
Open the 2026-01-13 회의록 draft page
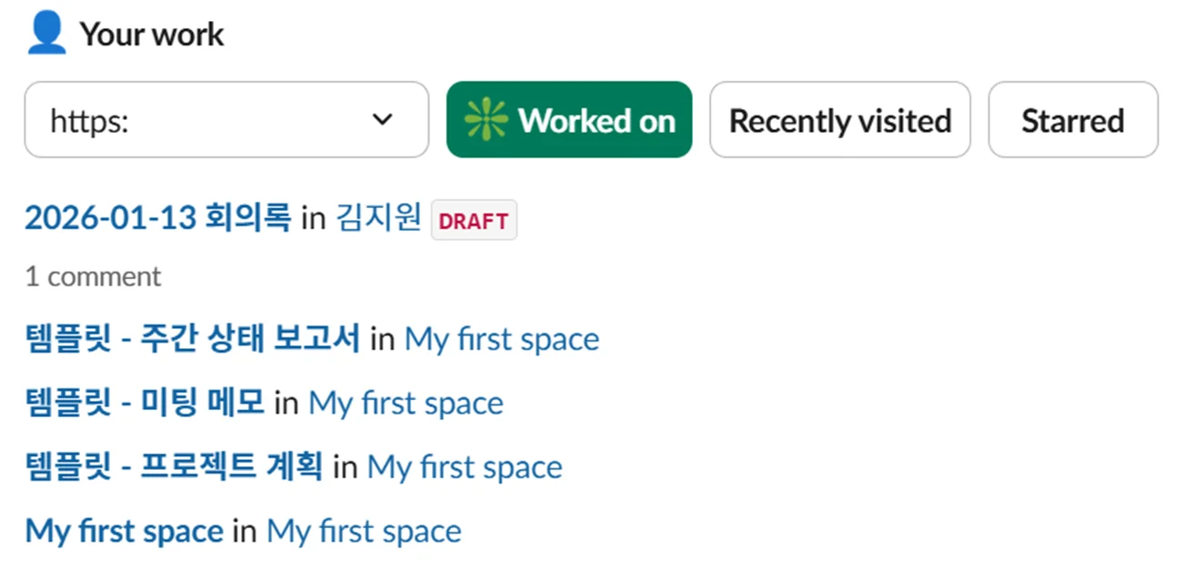coord(157,219)
